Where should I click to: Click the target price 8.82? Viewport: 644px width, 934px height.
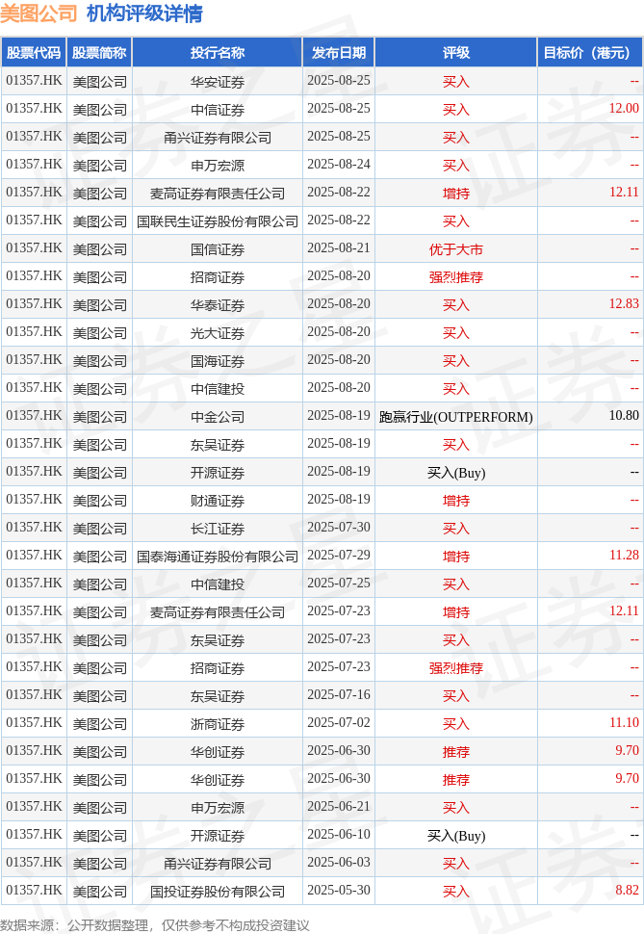tap(627, 890)
